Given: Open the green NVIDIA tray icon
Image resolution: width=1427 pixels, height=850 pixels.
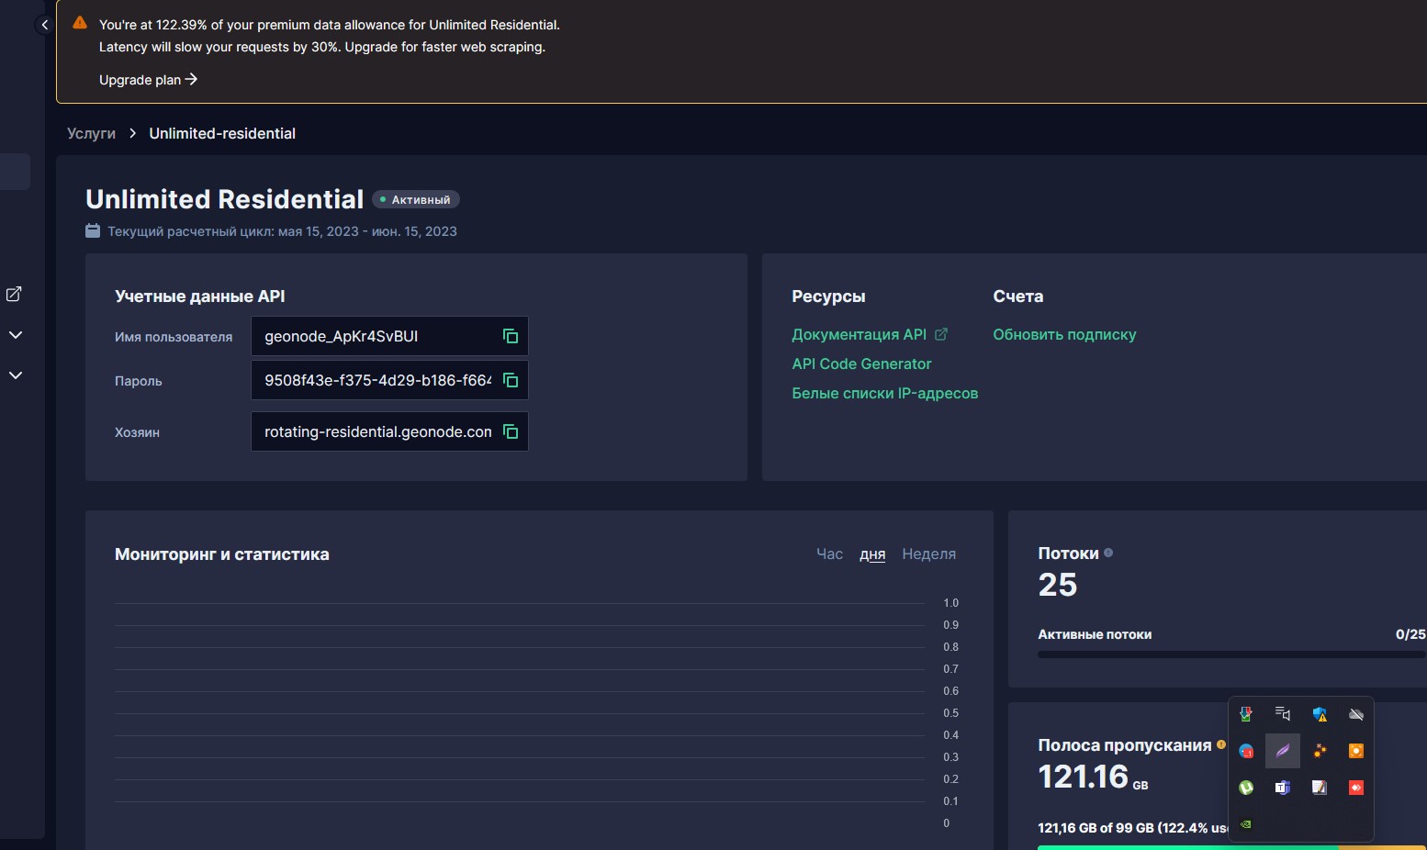Looking at the screenshot, I should click(x=1246, y=824).
